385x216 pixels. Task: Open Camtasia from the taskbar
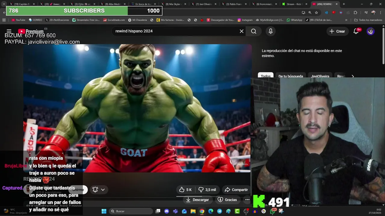tap(237, 211)
